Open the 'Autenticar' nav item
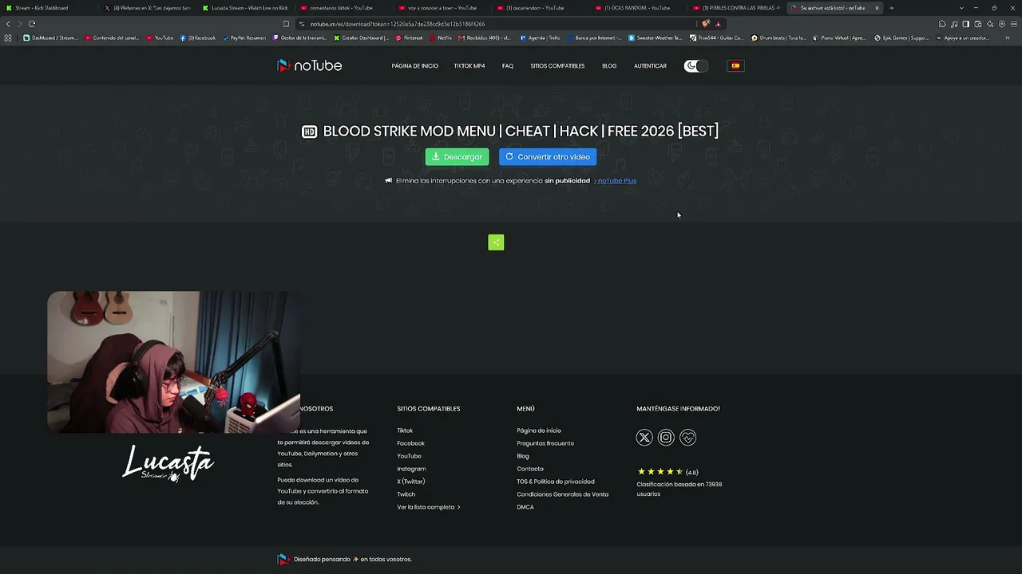 coord(650,65)
